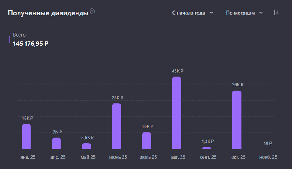Select the май 25 bar with 3,6K ₽
Image resolution: width=292 pixels, height=169 pixels.
click(86, 146)
